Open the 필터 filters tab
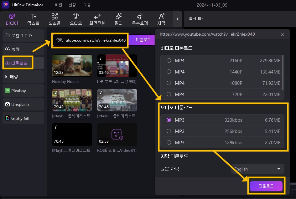The width and height of the screenshot is (296, 199). click(x=118, y=19)
